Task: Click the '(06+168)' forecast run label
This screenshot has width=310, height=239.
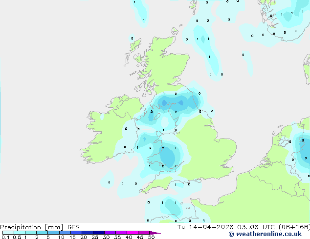Action: [294, 227]
